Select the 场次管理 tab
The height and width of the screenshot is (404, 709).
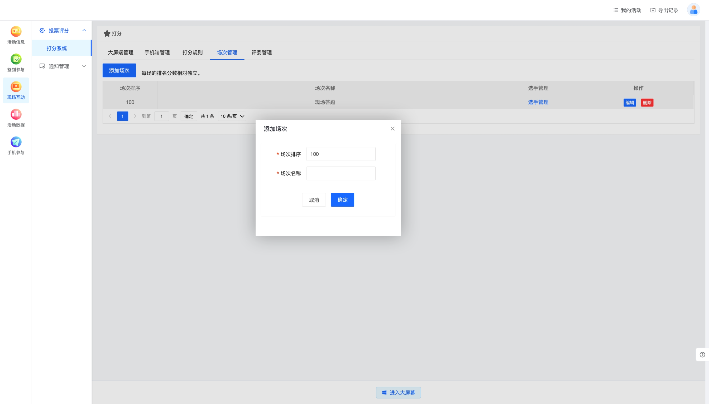[227, 52]
